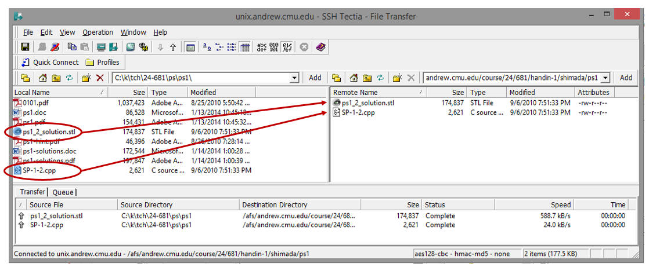
Task: Switch to details view icon
Action: (245, 47)
